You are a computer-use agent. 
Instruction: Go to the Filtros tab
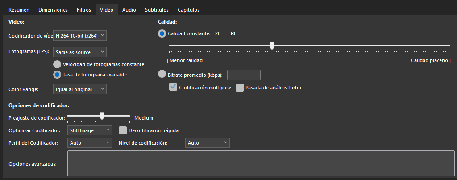click(x=83, y=10)
